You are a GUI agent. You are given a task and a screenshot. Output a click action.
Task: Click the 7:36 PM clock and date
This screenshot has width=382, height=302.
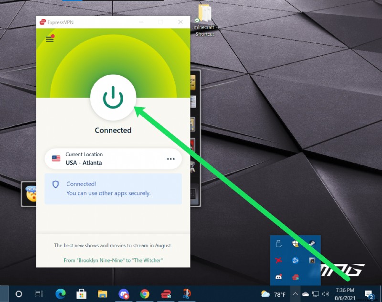pyautogui.click(x=345, y=294)
